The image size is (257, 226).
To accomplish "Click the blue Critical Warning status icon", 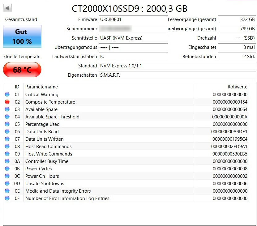I will 7,95.
